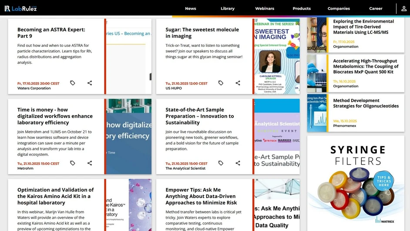Open the Tire-Derived Materials article thumbnail
This screenshot has height=231, width=410.
pyautogui.click(x=317, y=35)
